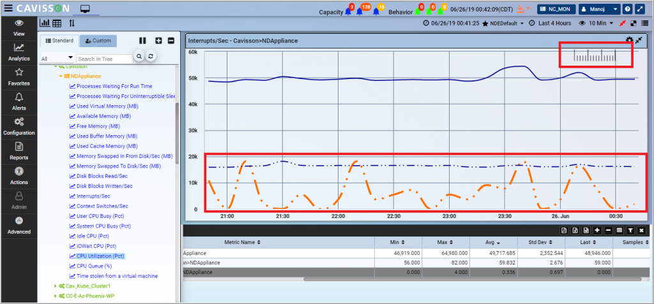Refresh the metric tree
The height and width of the screenshot is (304, 654).
151,56
